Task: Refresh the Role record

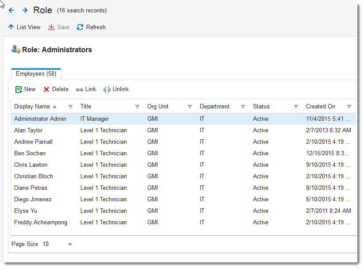Action: pos(91,27)
